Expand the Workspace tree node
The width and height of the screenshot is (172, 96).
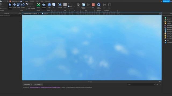(163, 18)
